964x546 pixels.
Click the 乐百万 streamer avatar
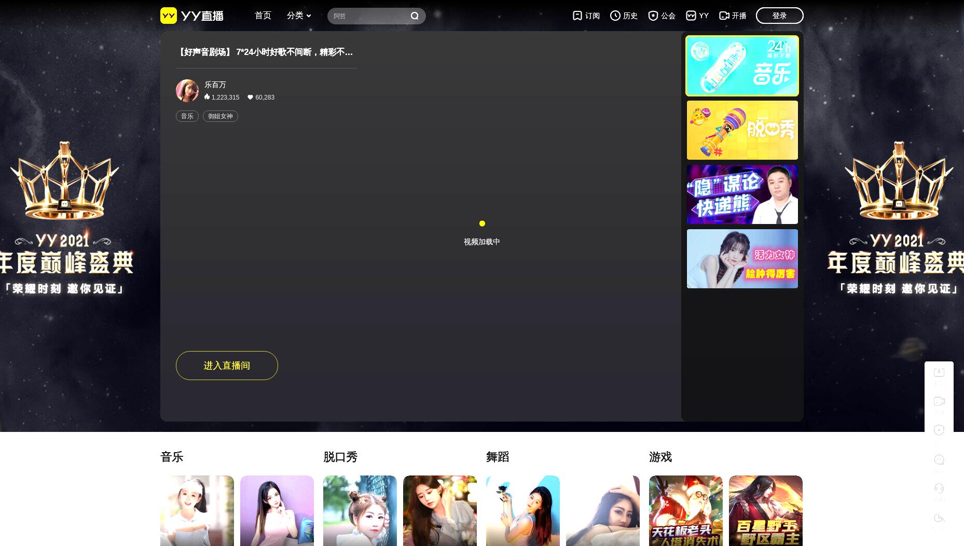pos(187,91)
